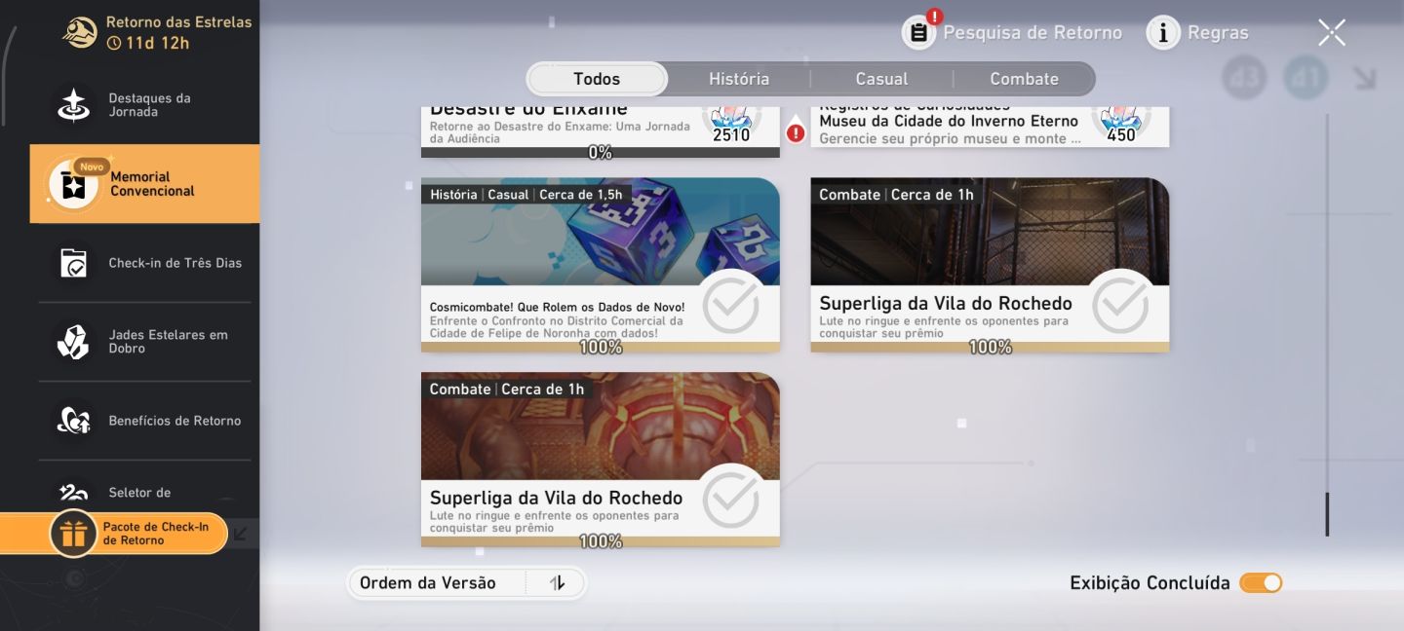The width and height of the screenshot is (1404, 631).
Task: Open Pesquisa de Retorno clipboard icon
Action: point(918,32)
